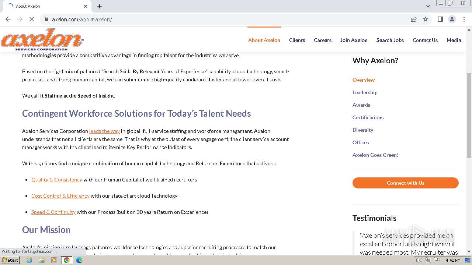This screenshot has width=472, height=265.
Task: Open the Cost Control & Efficiency link
Action: click(x=60, y=196)
